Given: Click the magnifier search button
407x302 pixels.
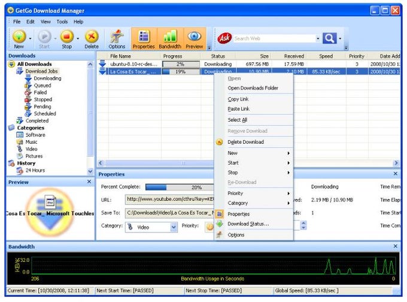Looking at the screenshot, I should [329, 38].
